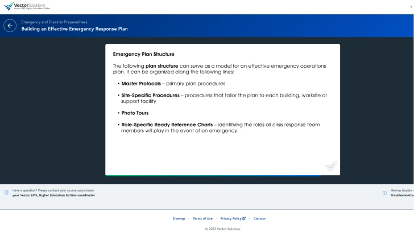Click the 'Emergency and Disaster Preparedness' course label
Viewport: 414px width, 232px height.
55,22
